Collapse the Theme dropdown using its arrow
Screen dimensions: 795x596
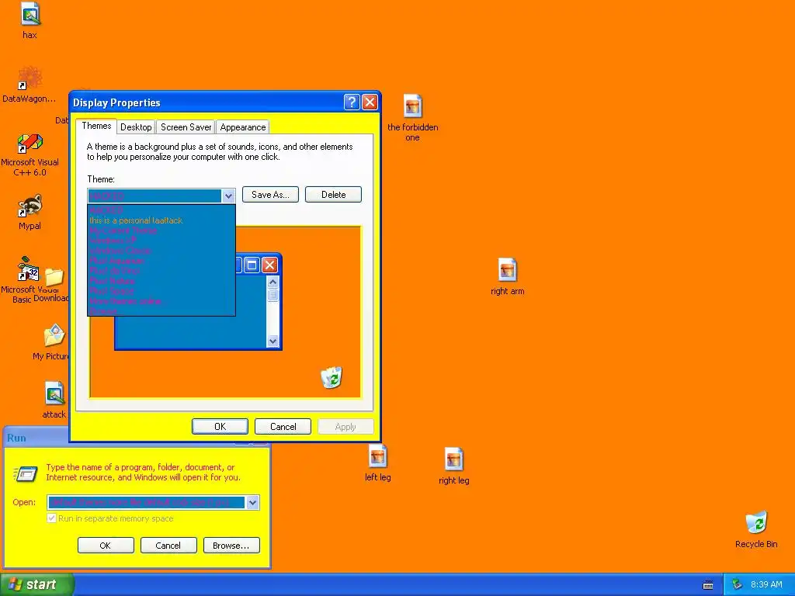click(x=228, y=196)
